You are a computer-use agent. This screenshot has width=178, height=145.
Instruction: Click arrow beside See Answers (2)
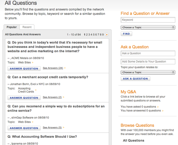[x=63, y=97]
